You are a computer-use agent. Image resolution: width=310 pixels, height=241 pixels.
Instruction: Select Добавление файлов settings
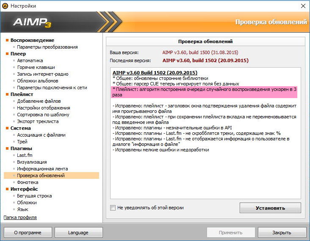click(x=39, y=101)
